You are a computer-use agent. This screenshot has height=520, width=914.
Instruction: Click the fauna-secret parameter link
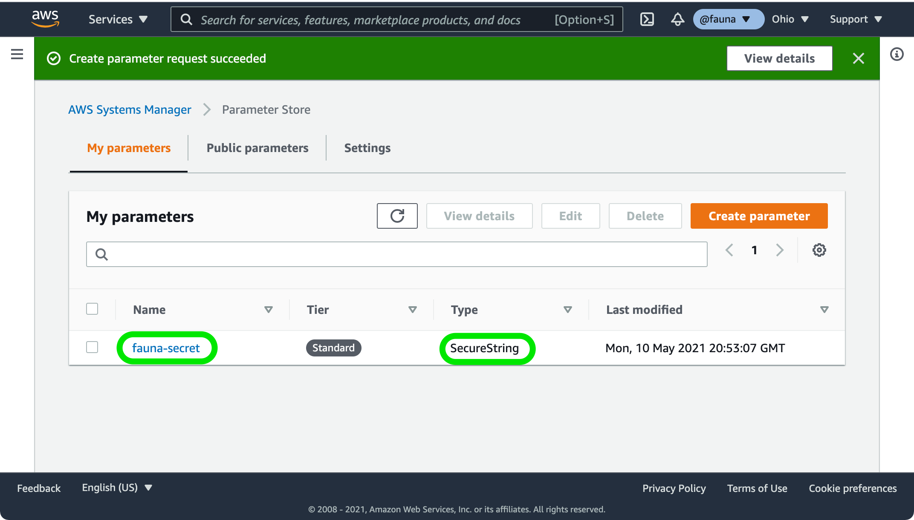166,348
